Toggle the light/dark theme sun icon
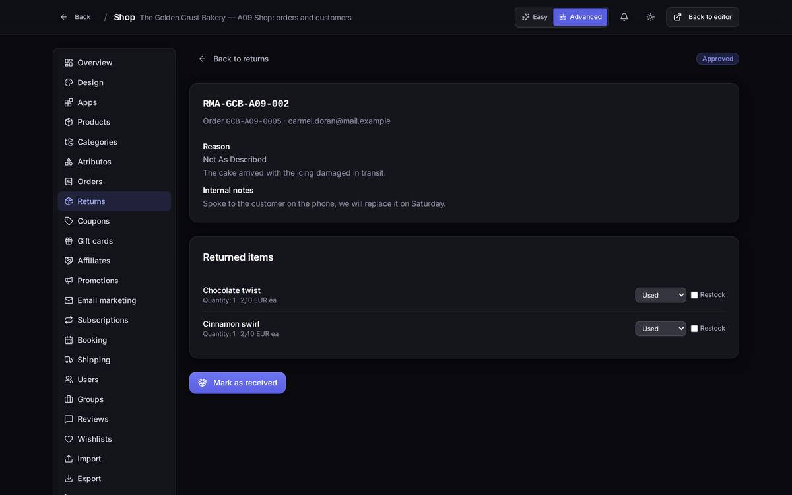Viewport: 792px width, 495px height. [x=651, y=17]
